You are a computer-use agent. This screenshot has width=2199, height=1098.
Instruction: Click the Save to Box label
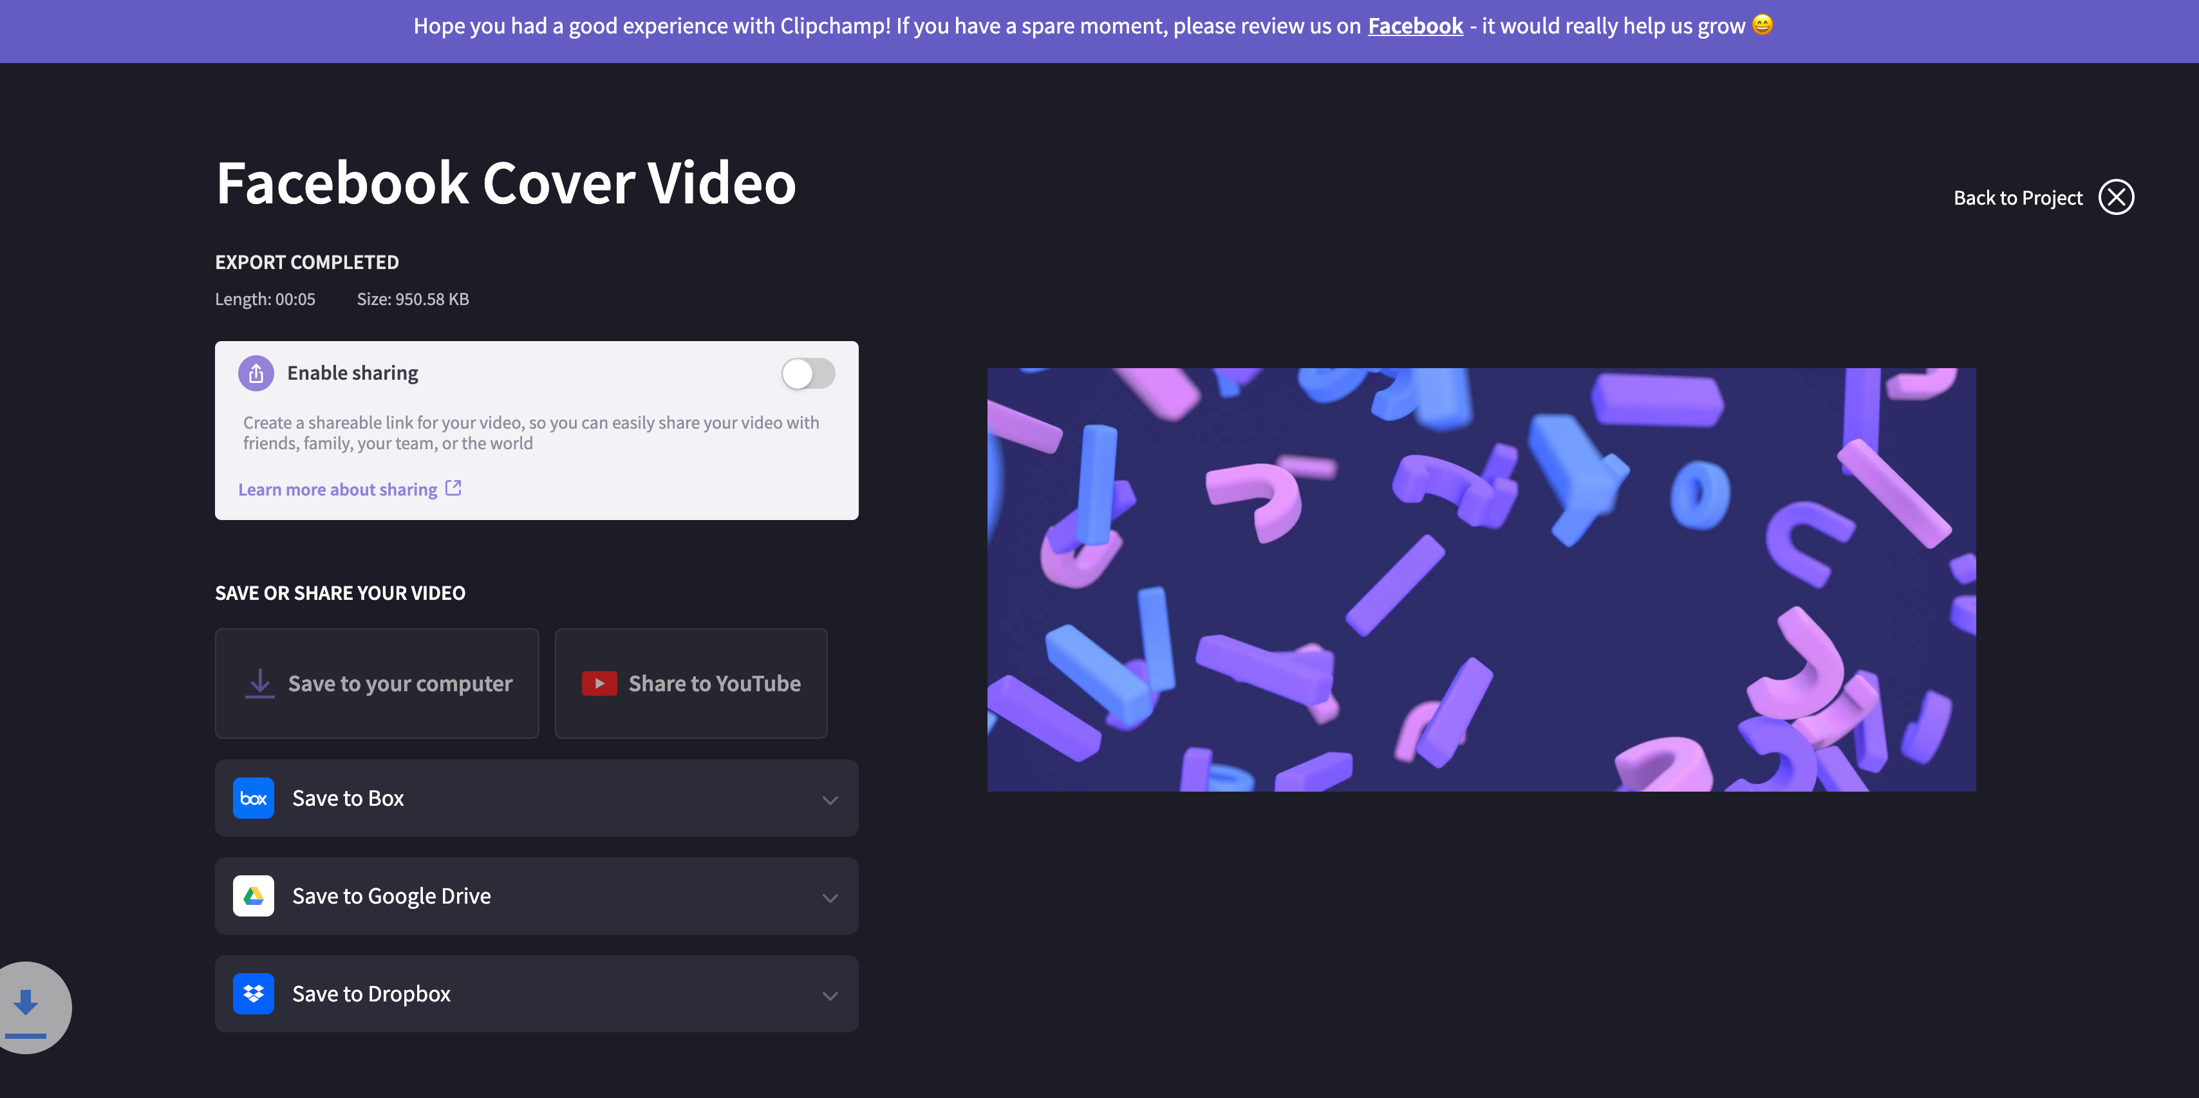348,797
